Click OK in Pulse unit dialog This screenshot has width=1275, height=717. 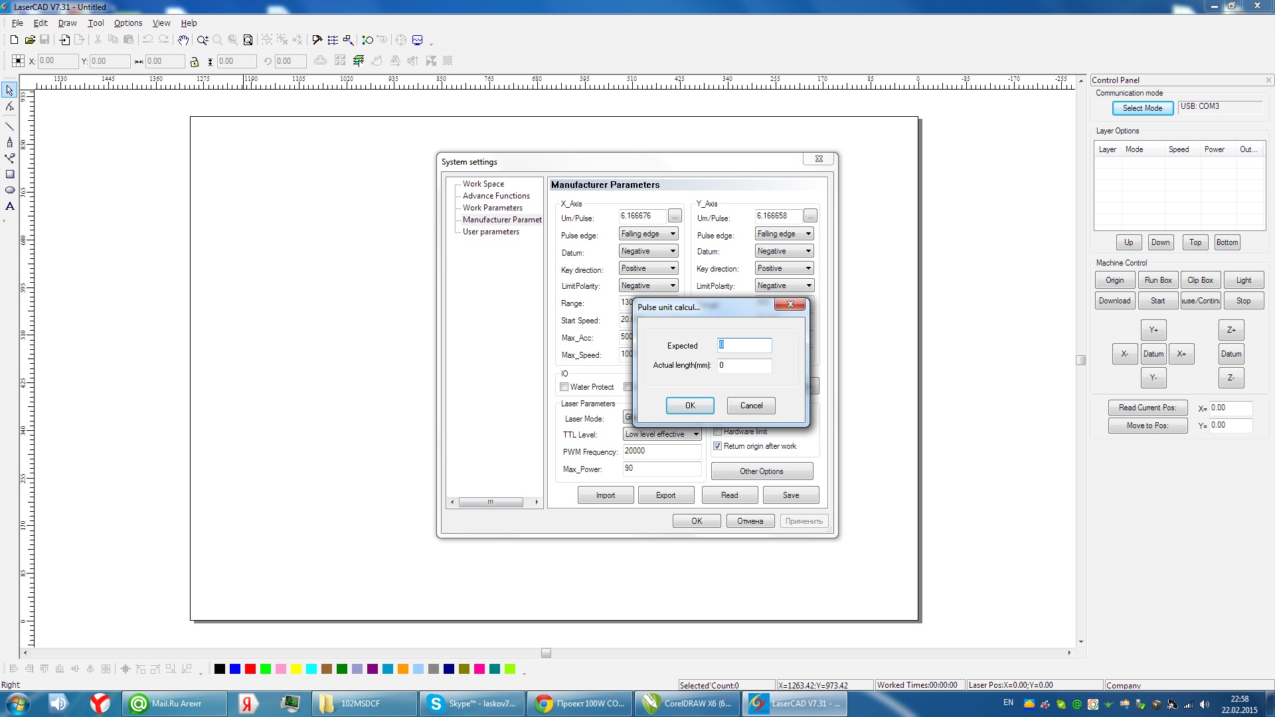tap(690, 406)
